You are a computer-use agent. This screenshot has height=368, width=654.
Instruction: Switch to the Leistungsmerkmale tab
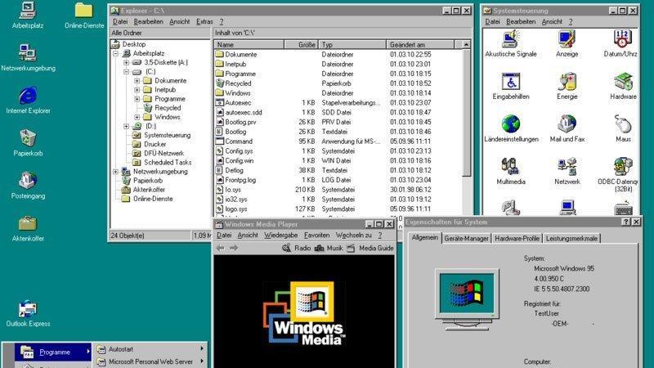[571, 239]
